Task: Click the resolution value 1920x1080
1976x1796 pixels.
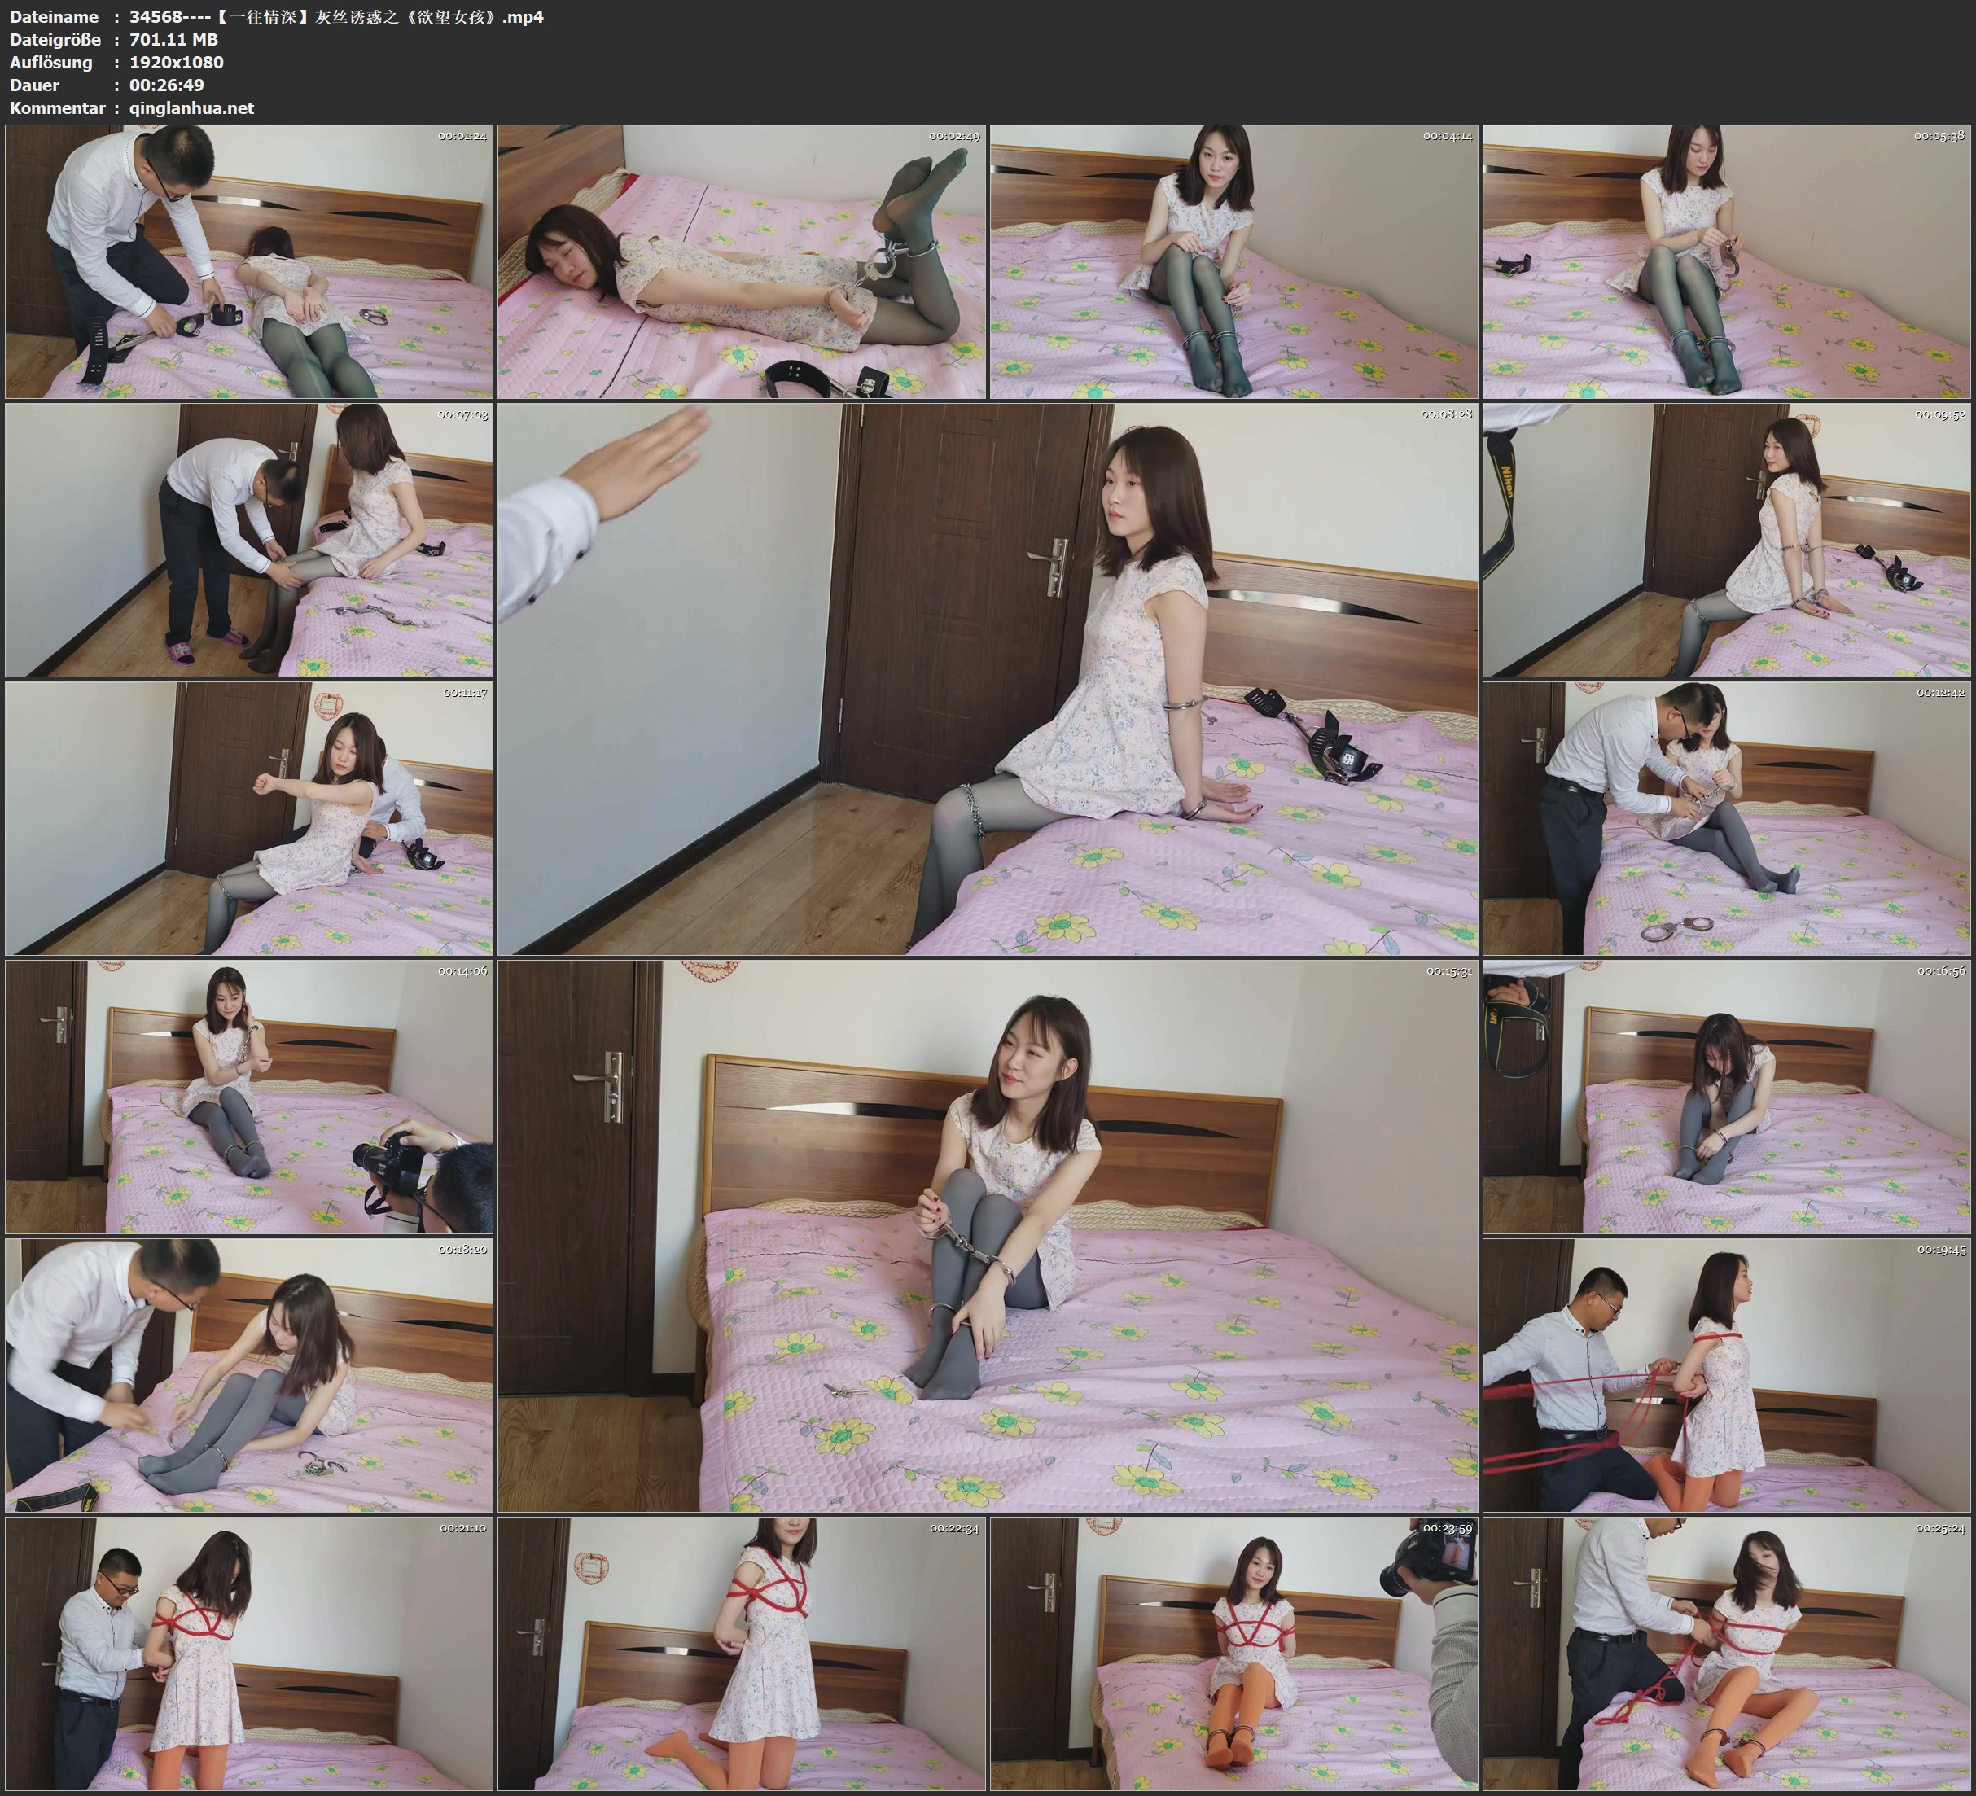Action: click(177, 62)
